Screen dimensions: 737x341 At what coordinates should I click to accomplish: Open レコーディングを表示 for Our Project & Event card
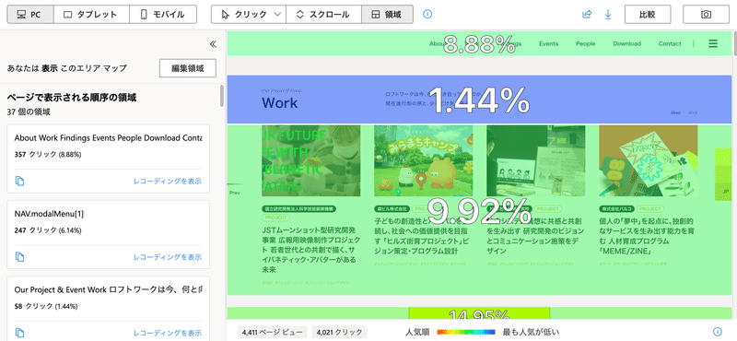tap(168, 334)
